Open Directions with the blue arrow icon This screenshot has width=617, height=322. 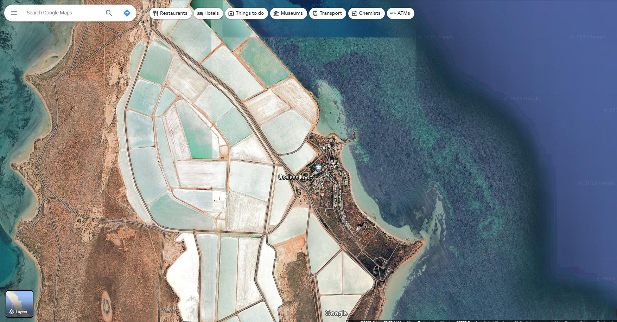pos(127,13)
